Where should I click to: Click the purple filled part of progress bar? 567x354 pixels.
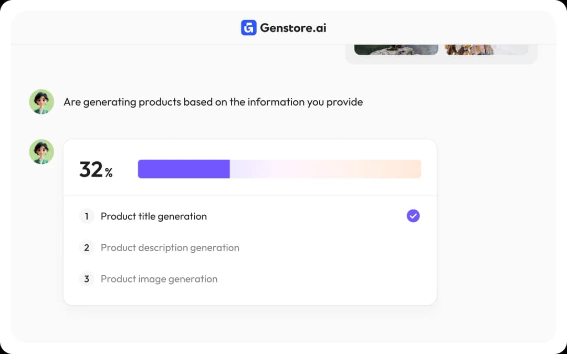(184, 169)
